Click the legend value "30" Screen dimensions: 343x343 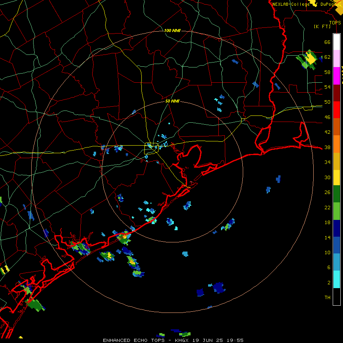pos(327,177)
